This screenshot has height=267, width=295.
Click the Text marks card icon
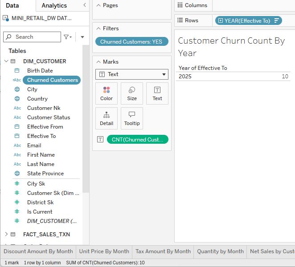[x=157, y=90]
